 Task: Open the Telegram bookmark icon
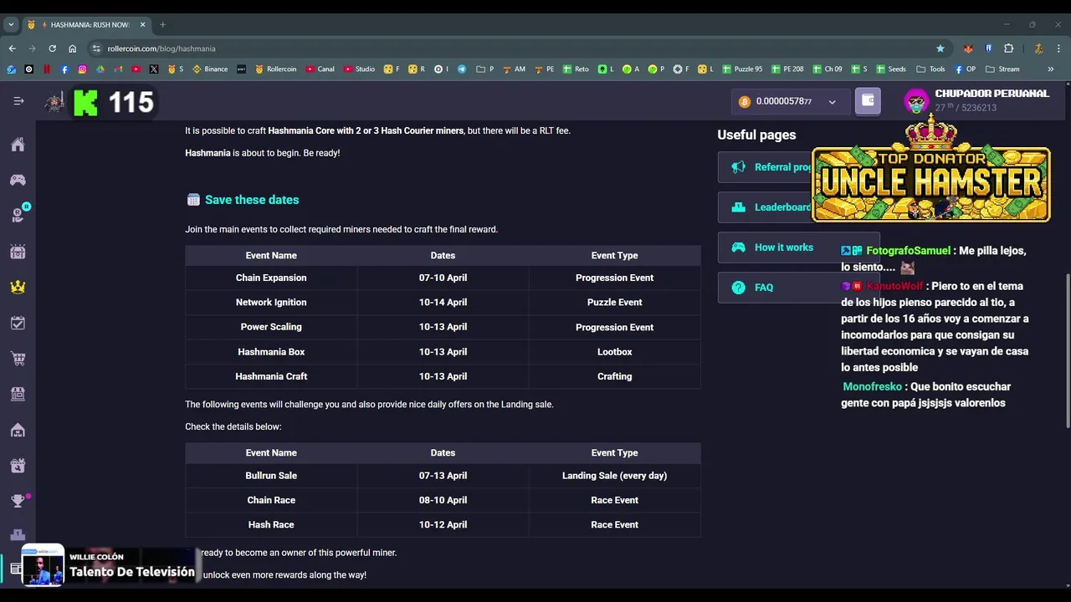point(462,69)
